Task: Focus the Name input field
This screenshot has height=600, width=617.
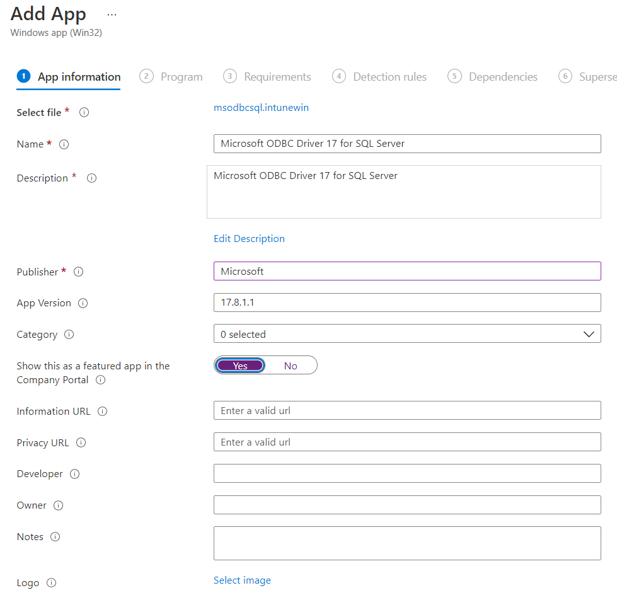Action: pyautogui.click(x=407, y=144)
